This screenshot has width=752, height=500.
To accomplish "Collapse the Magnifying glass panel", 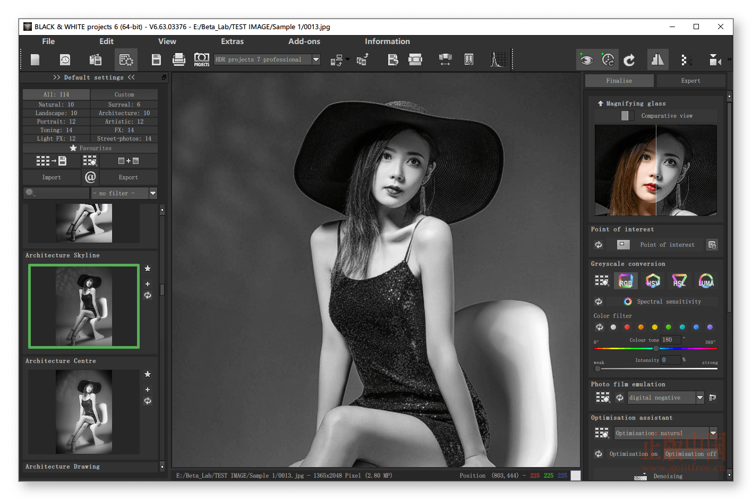I will pyautogui.click(x=600, y=104).
